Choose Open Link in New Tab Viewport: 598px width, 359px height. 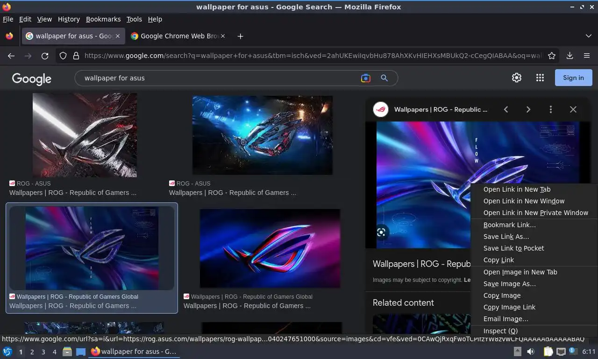click(x=534, y=189)
